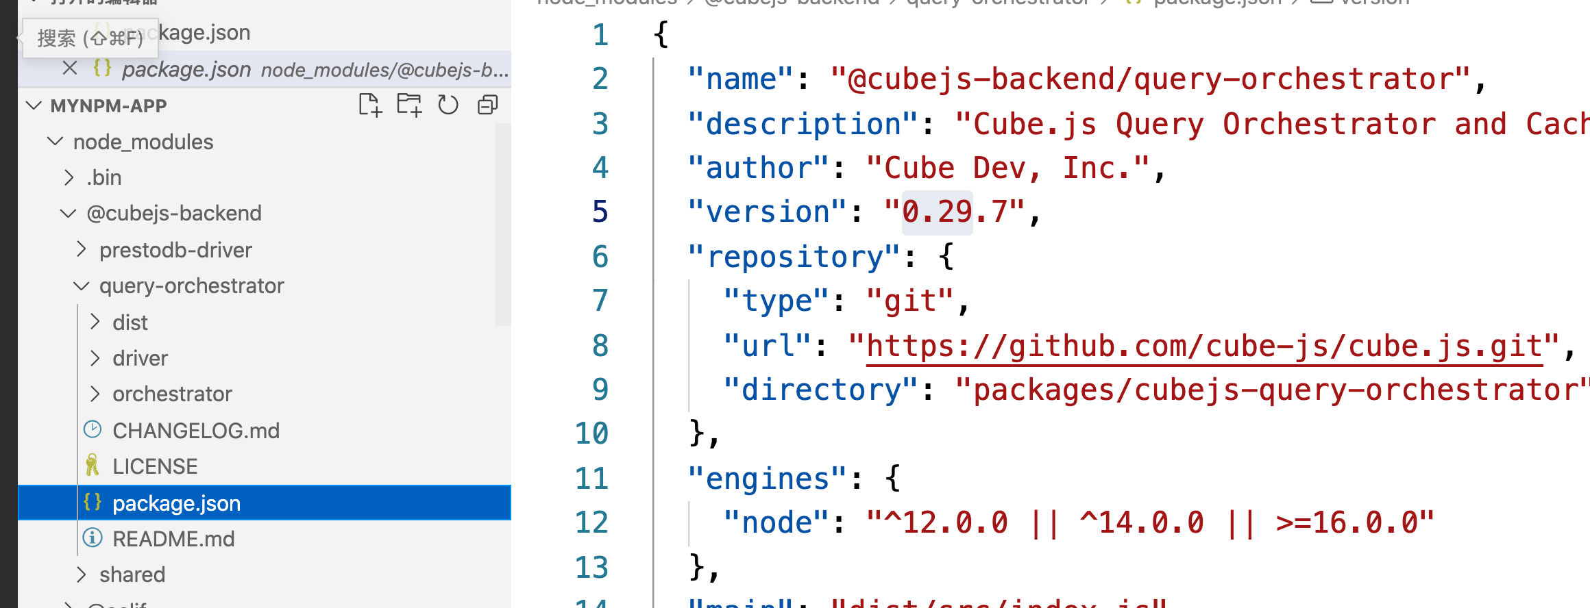Open the LICENSE file
Image resolution: width=1590 pixels, height=608 pixels.
pos(155,466)
